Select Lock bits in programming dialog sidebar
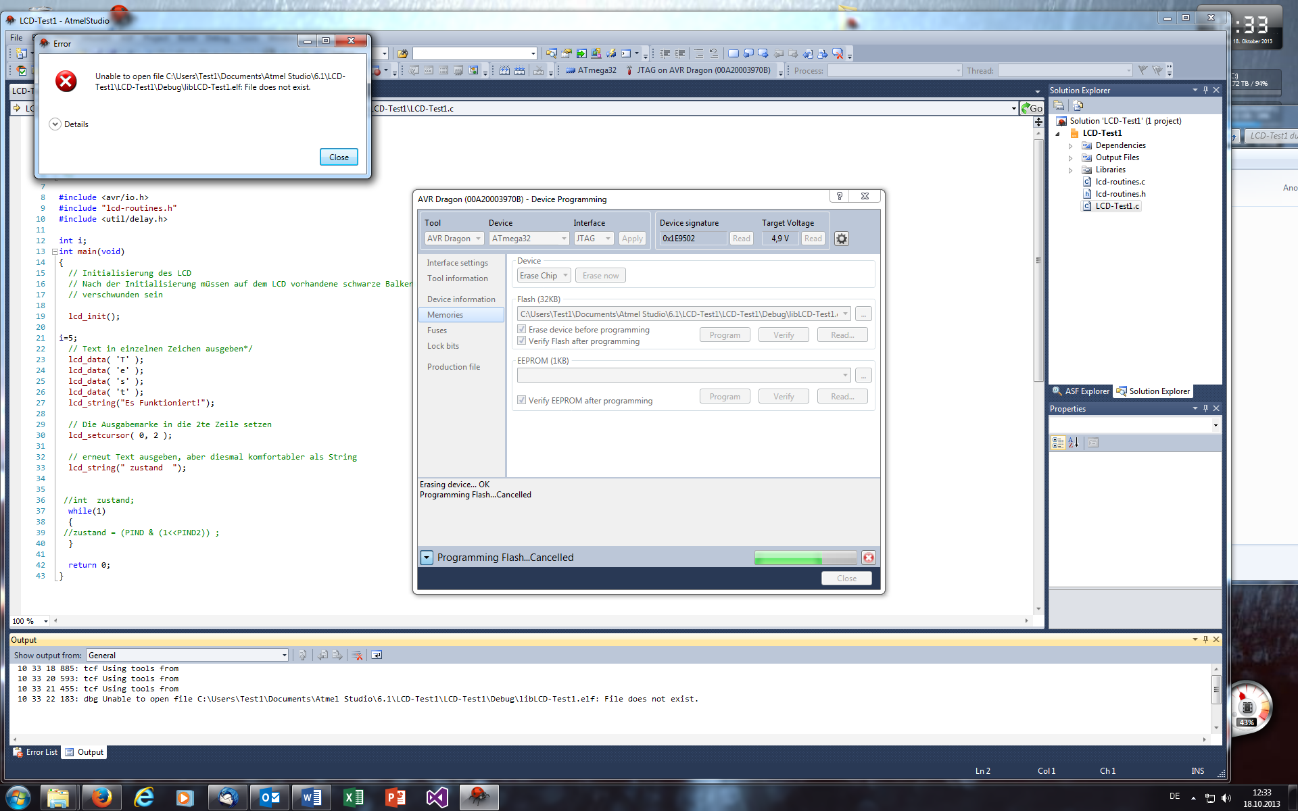 pyautogui.click(x=443, y=346)
